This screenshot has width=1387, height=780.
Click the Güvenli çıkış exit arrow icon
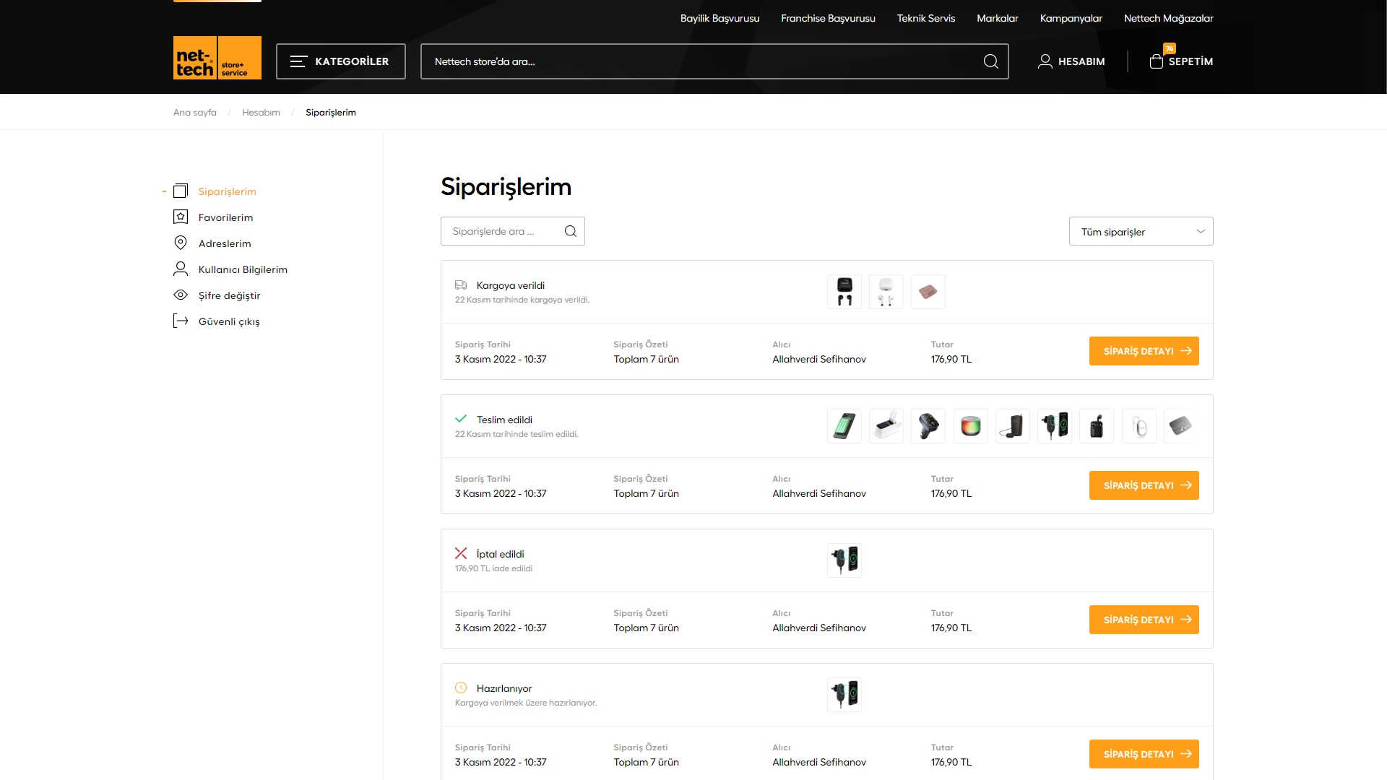181,321
